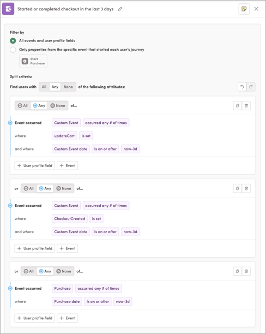Change 'Is on or after' in CheckoutCreated group
This screenshot has width=266, height=334.
pos(105,232)
